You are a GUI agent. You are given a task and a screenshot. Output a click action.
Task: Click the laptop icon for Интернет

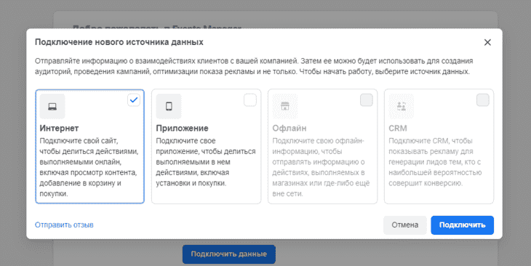tap(52, 106)
